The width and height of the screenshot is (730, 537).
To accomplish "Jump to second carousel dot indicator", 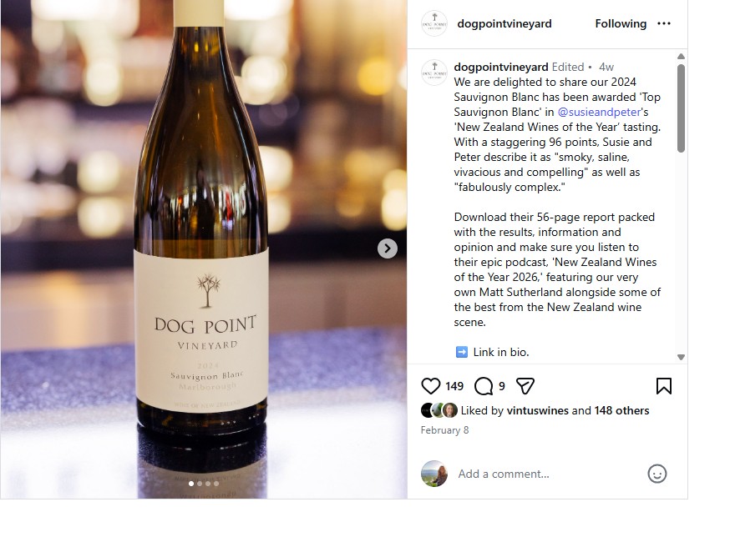I will [x=200, y=484].
